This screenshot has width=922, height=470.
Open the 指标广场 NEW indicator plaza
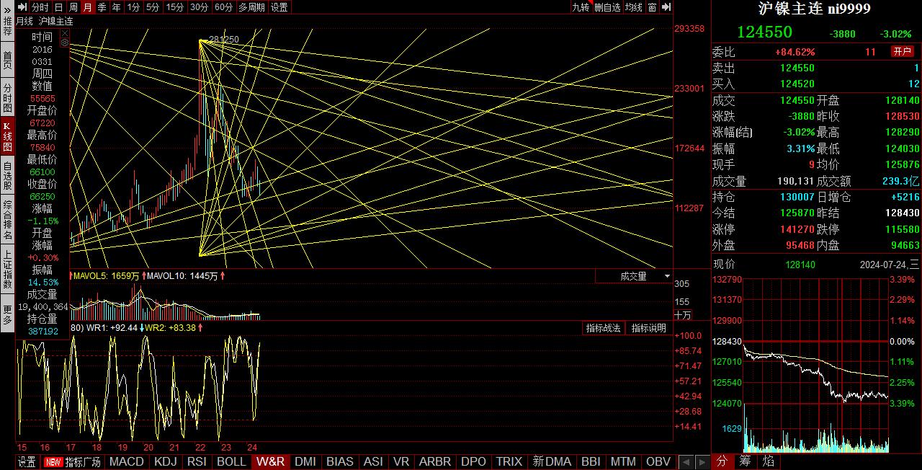tap(73, 462)
